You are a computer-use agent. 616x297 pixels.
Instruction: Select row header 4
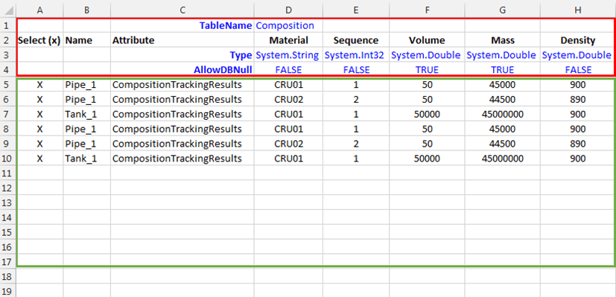8,70
